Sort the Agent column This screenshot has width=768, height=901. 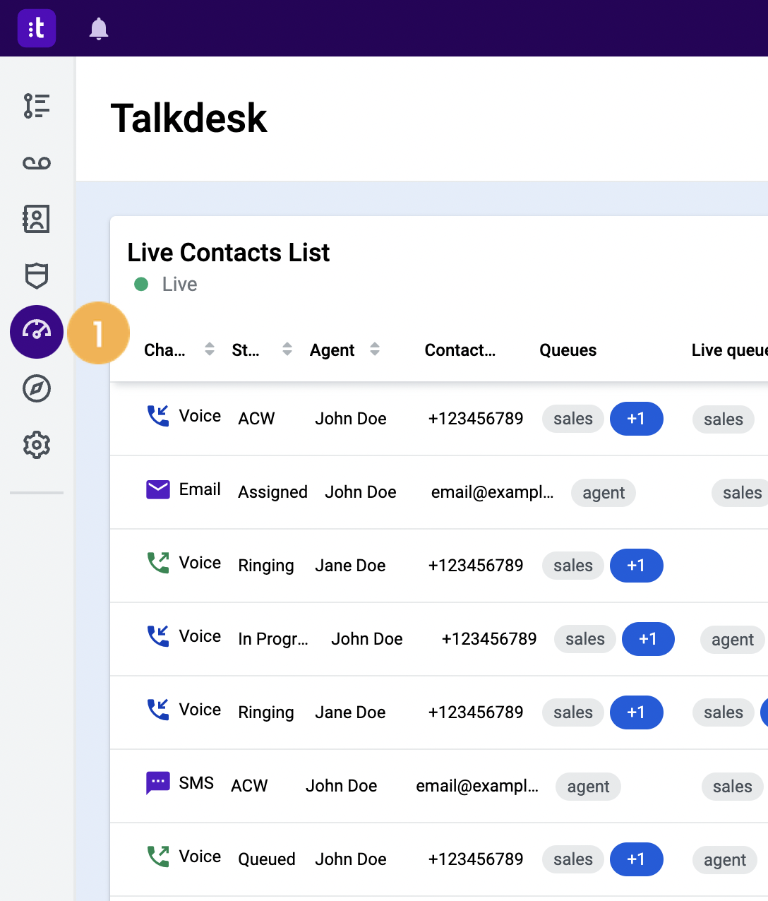pyautogui.click(x=375, y=349)
